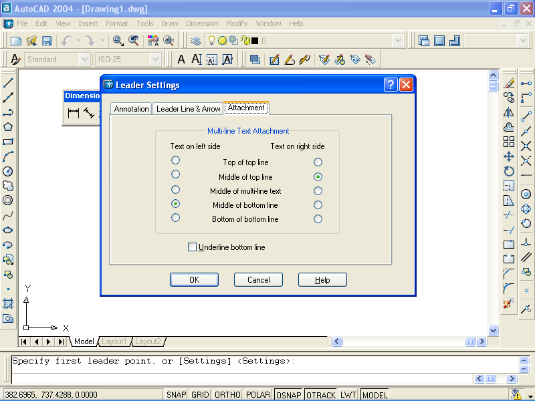
Task: Click Help button in Leader Settings
Action: tap(322, 279)
